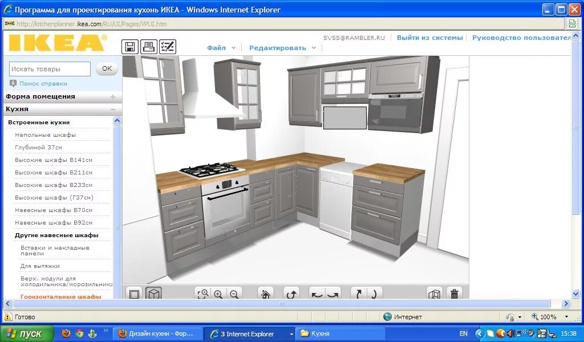
Task: Click the OK search button
Action: pyautogui.click(x=107, y=68)
